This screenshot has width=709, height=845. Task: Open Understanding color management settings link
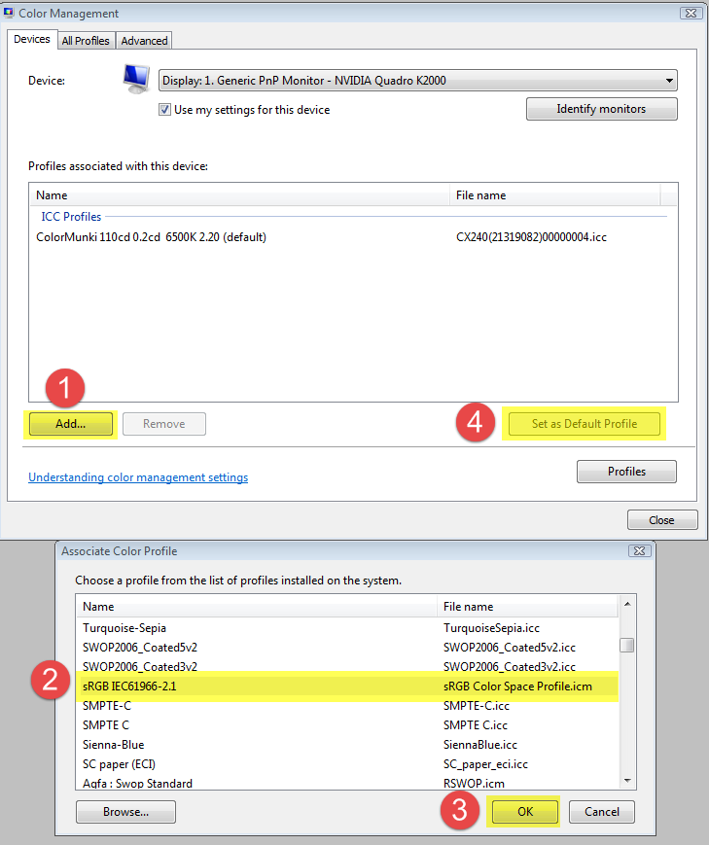138,477
